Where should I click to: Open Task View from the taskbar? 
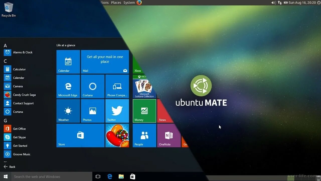98,176
